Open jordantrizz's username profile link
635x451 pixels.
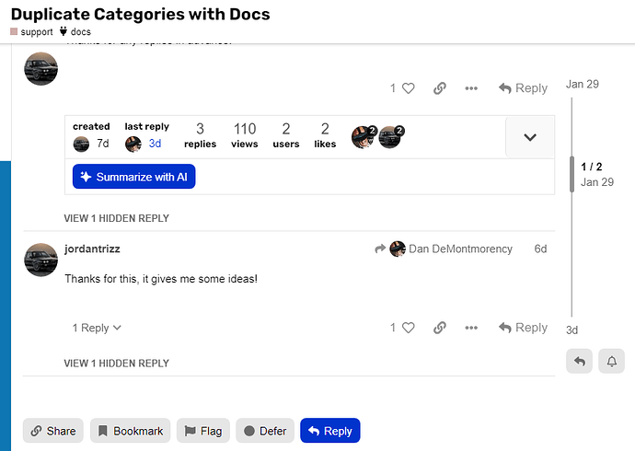(x=92, y=249)
